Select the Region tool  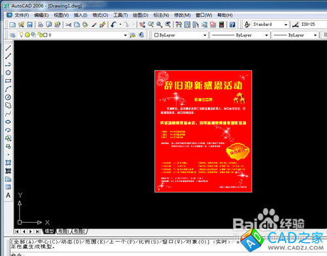tap(8, 179)
